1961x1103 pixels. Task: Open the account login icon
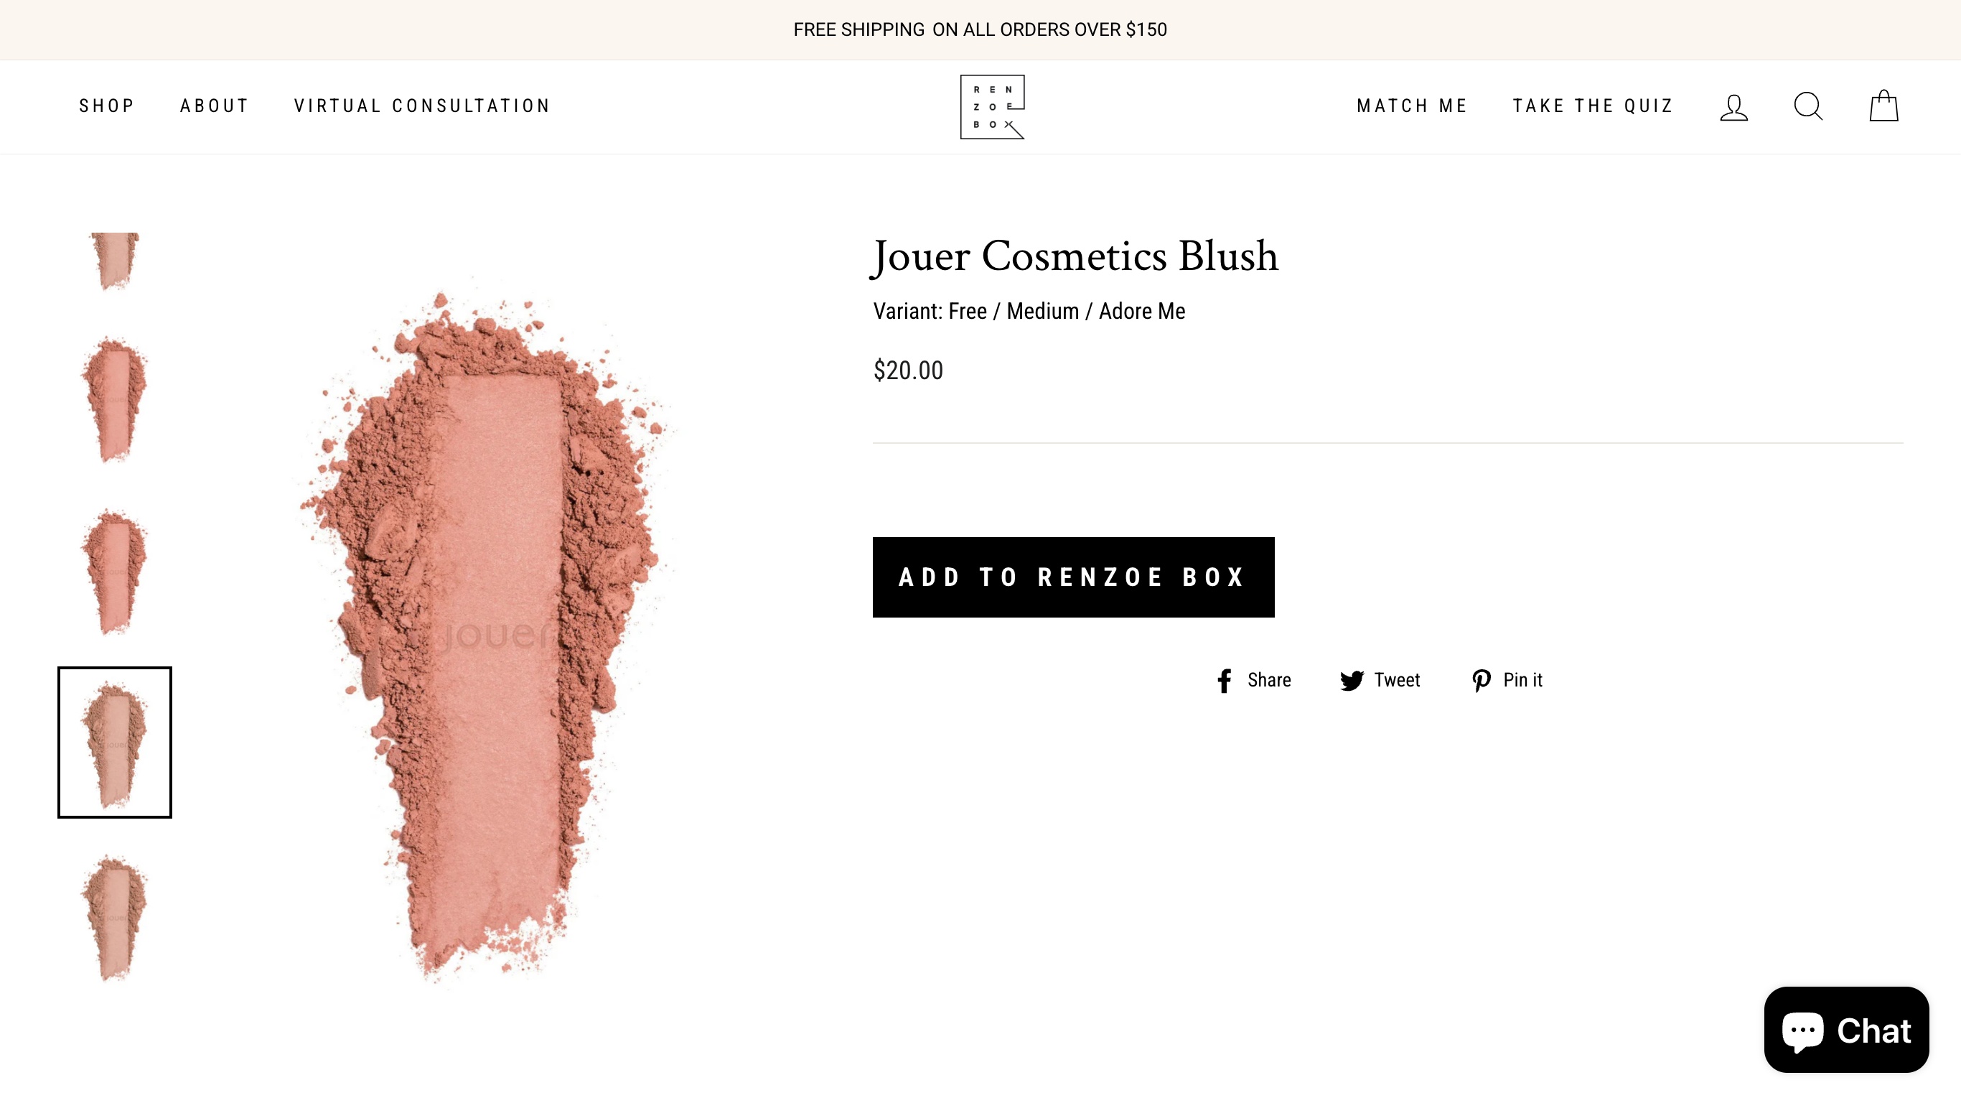(1733, 107)
